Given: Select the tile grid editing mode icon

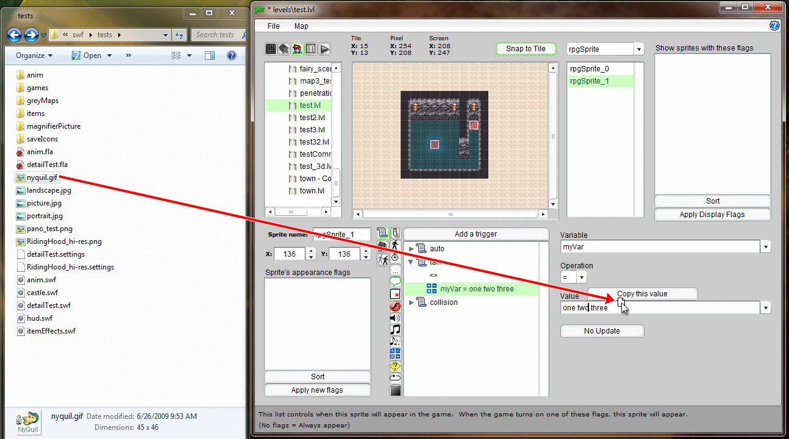Looking at the screenshot, I should 271,49.
